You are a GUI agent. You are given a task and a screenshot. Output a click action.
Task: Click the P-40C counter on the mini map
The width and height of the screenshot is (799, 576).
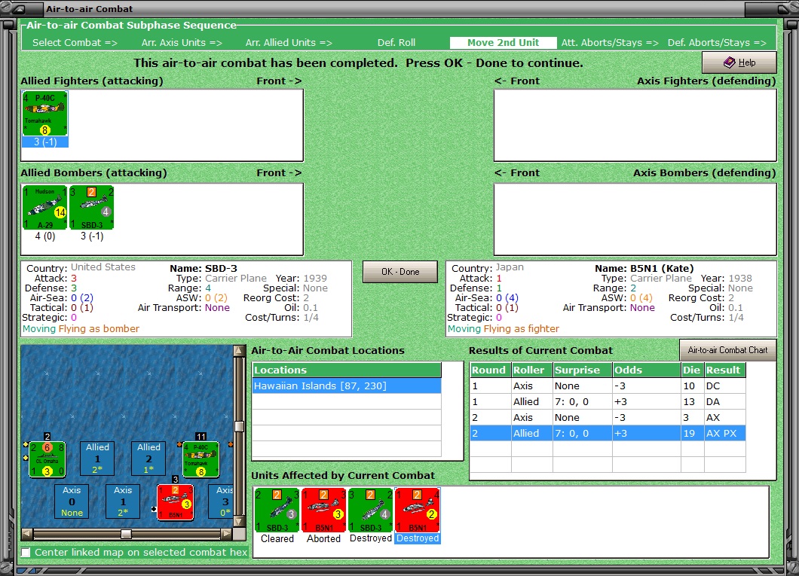click(x=201, y=459)
